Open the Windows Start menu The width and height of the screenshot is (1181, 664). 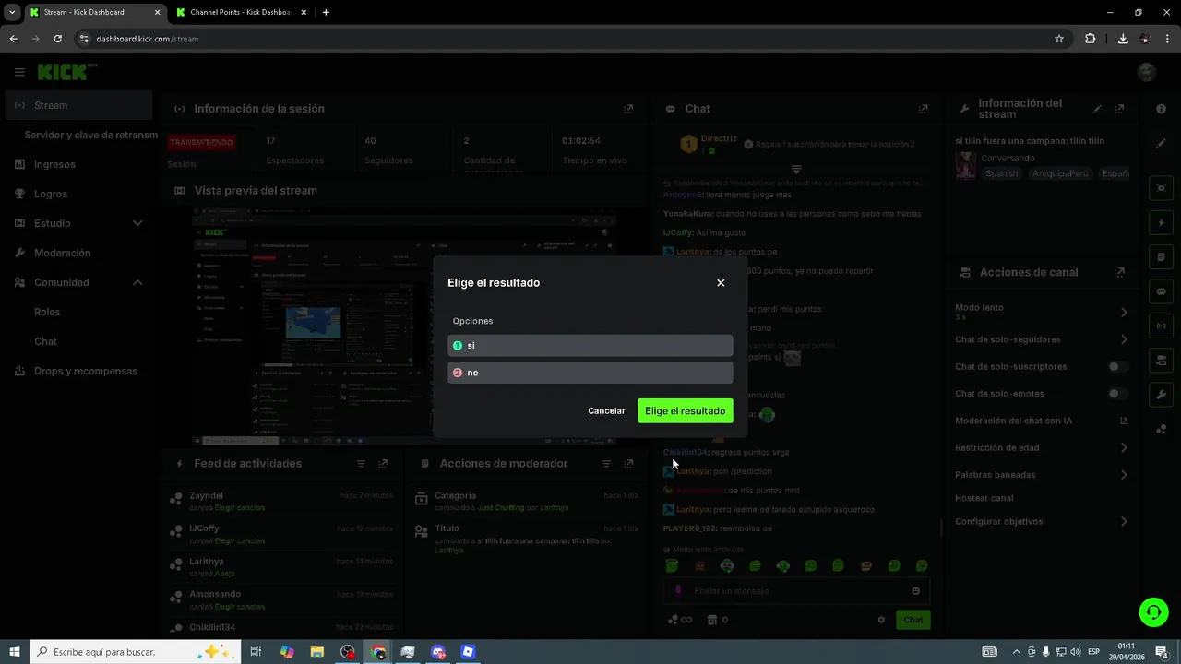pos(15,652)
